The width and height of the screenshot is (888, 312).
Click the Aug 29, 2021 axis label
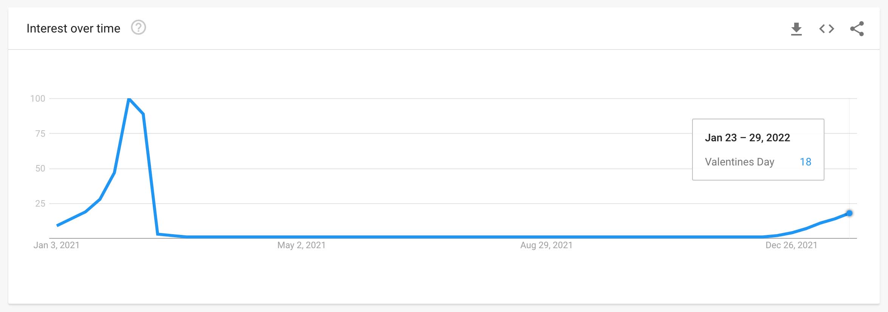coord(546,245)
